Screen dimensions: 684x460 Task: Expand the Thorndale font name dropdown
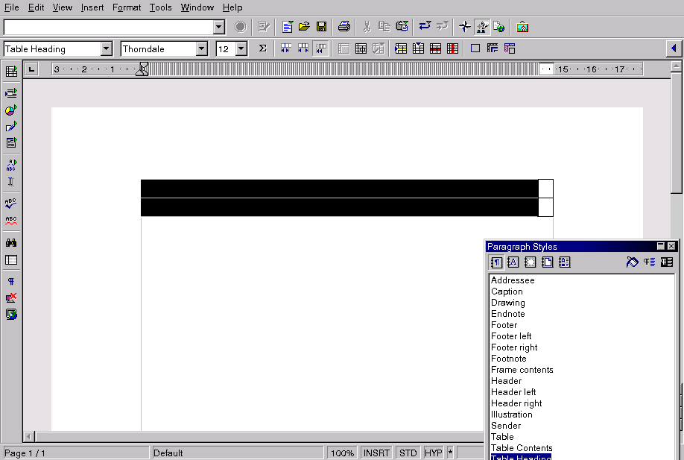click(x=201, y=49)
